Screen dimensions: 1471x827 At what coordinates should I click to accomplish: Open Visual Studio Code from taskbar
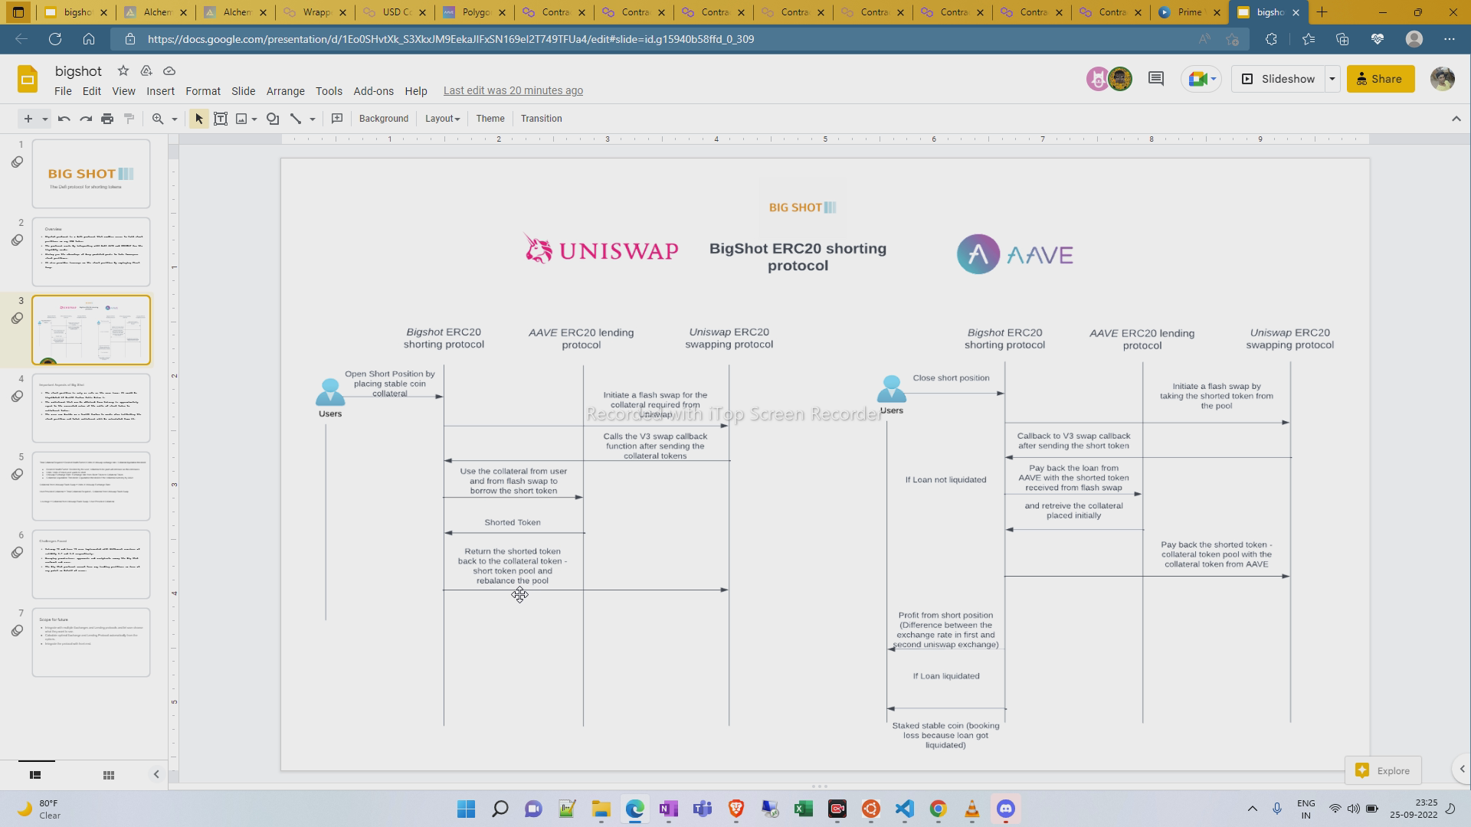904,809
